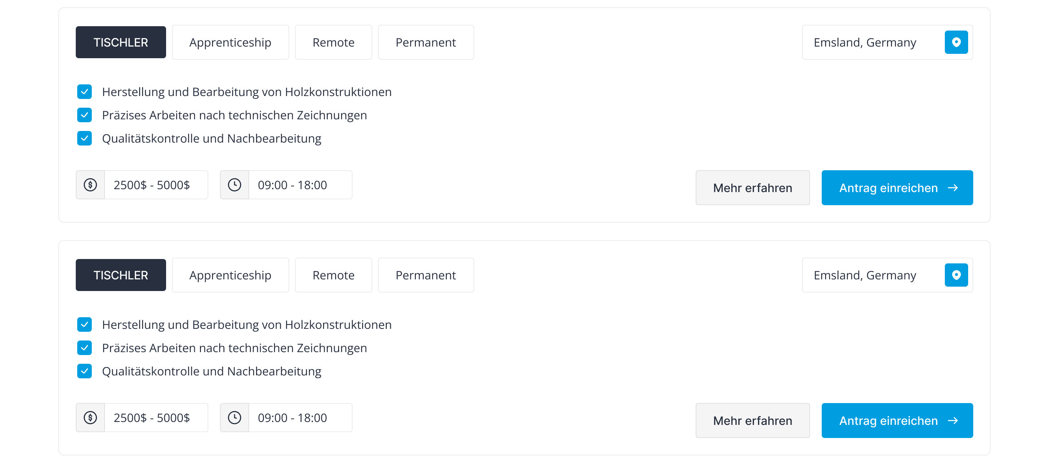Click the dollar salary icon in second card

click(90, 418)
